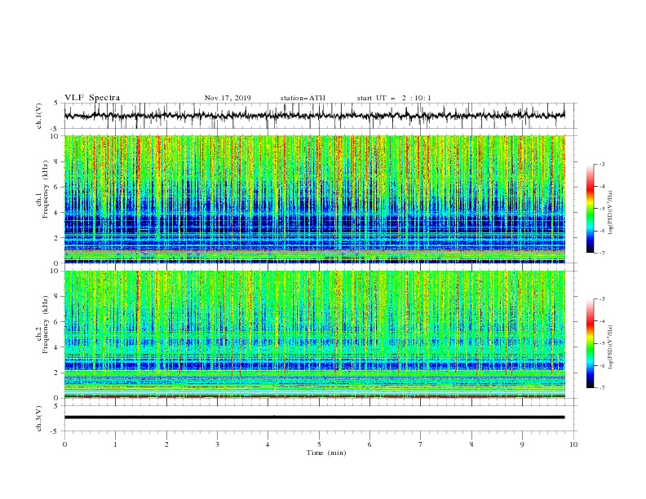This screenshot has height=499, width=646.
Task: Click the 'Time (min)' axis label
Action: pos(326,453)
